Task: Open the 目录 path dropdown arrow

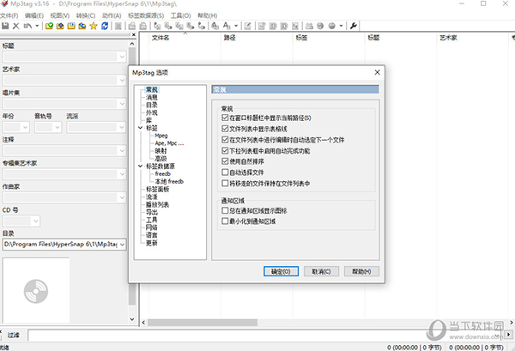Action: coord(122,245)
